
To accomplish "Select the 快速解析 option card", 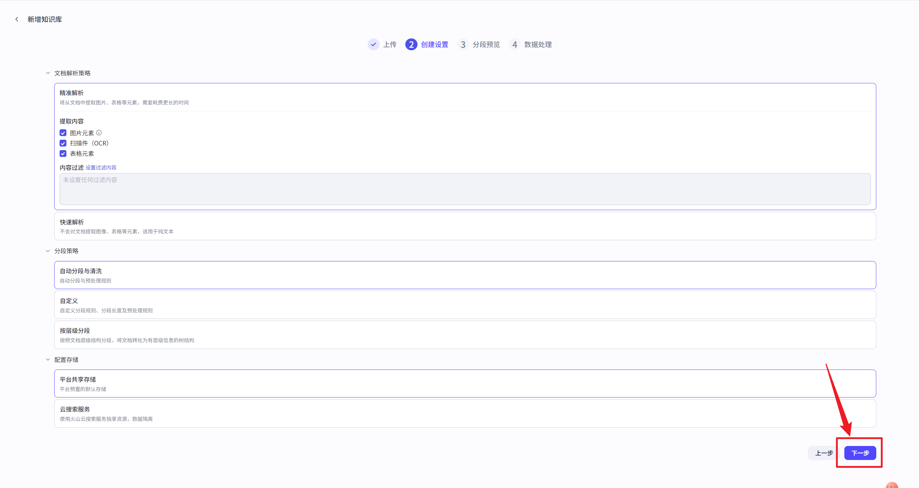I will pos(465,226).
